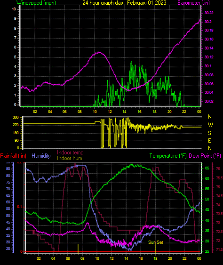The image size is (223, 265).
Task: Click the Humidity legend label
Action: [x=41, y=156]
